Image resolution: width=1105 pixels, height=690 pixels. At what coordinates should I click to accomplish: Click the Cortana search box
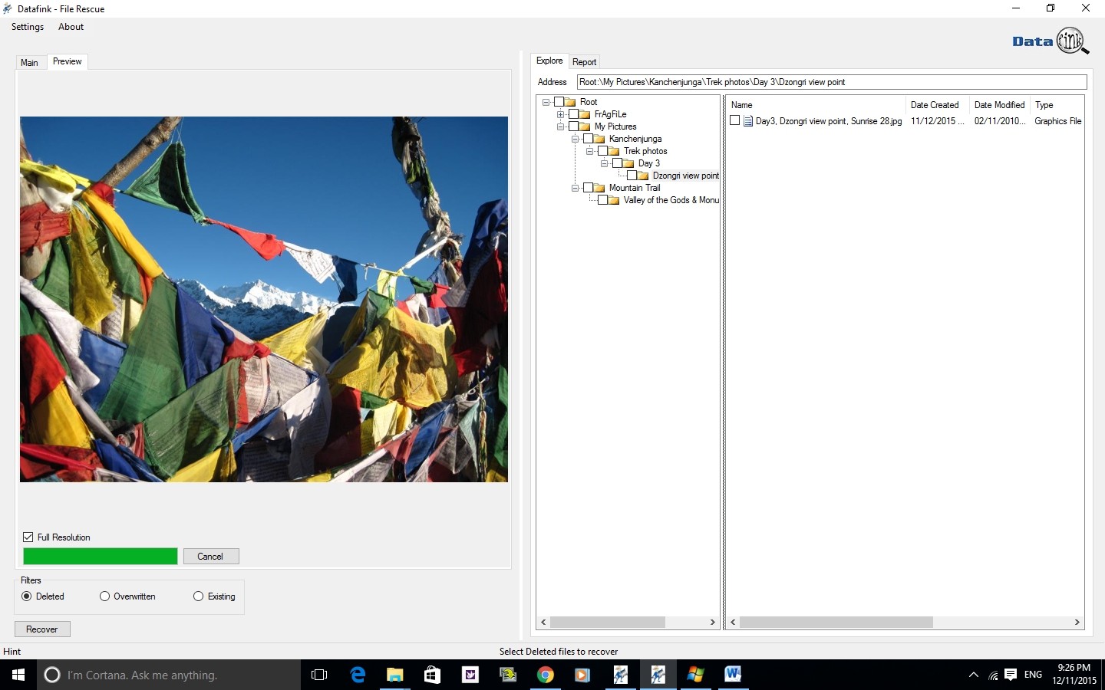(169, 675)
